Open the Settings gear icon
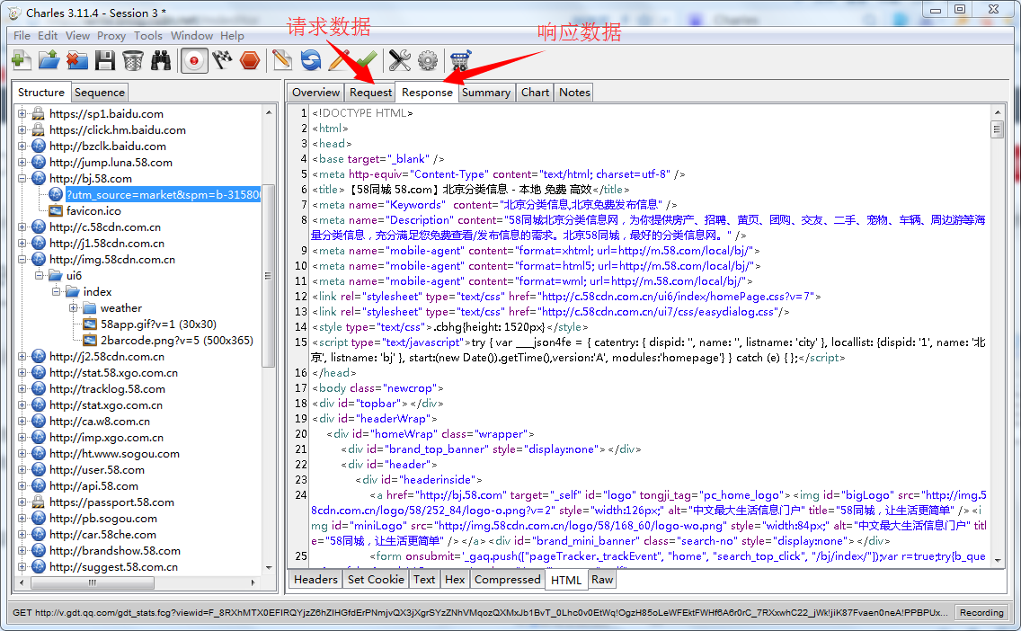Screen dimensions: 1021x631 click(x=428, y=60)
